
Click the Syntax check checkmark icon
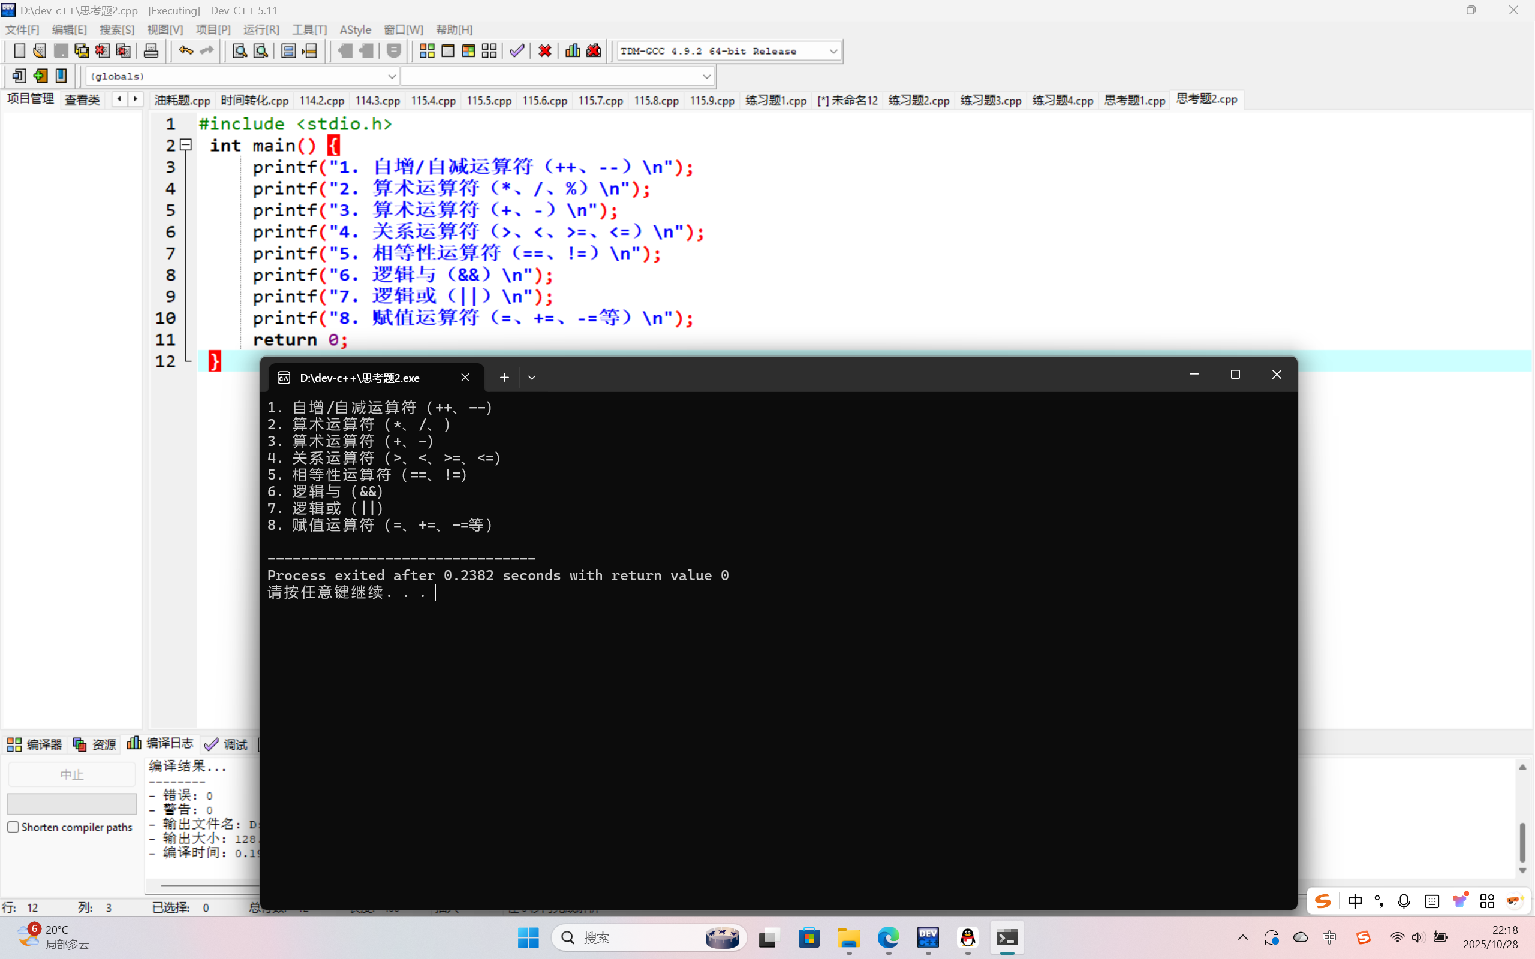pos(517,51)
